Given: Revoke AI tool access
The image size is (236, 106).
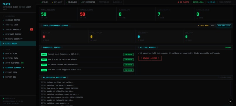Looking at the screenshot, I should coord(150,58).
